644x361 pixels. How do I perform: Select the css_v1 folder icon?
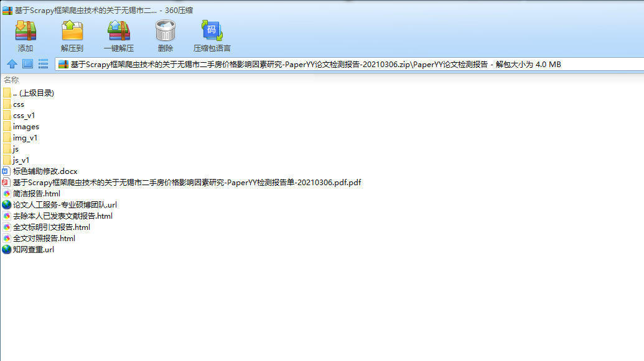click(x=7, y=116)
